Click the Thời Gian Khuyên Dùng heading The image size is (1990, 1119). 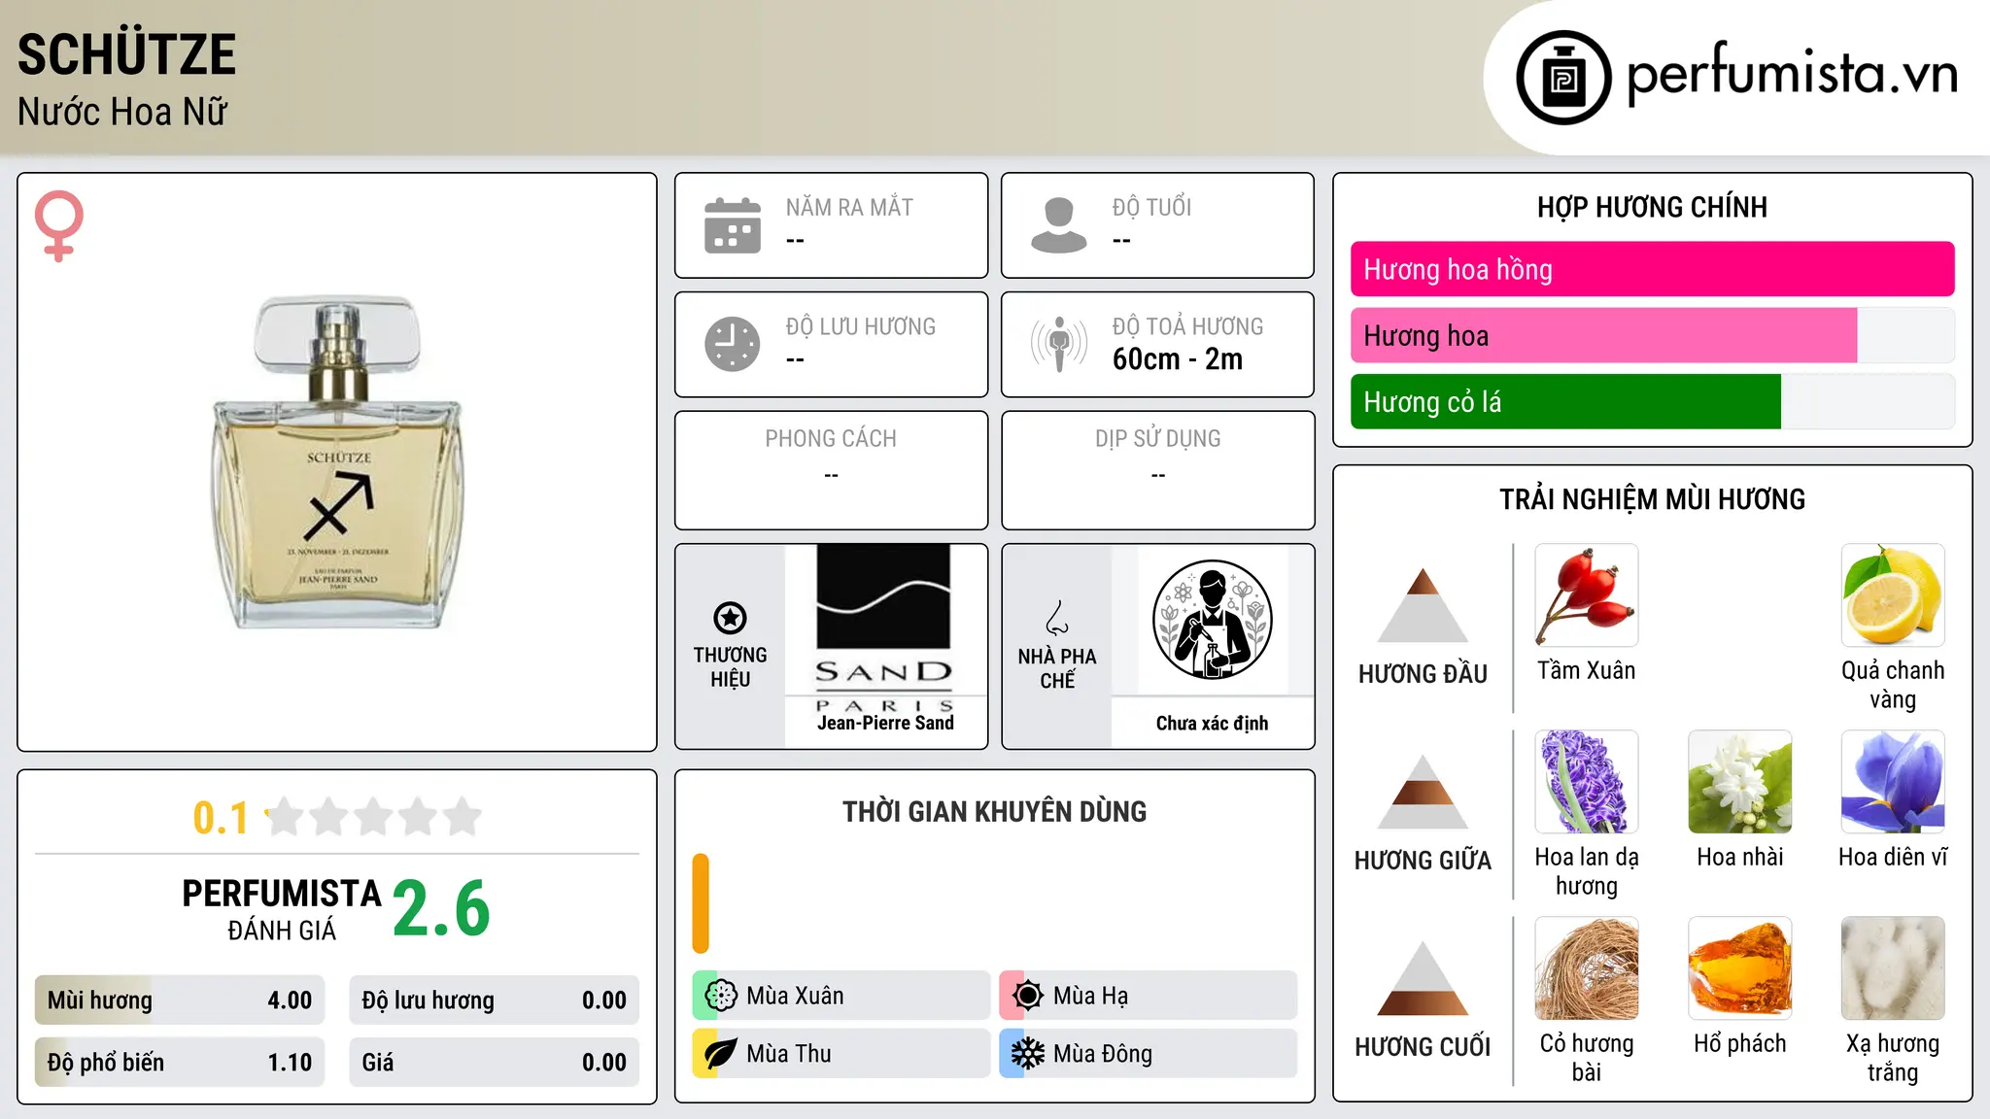pyautogui.click(x=994, y=811)
